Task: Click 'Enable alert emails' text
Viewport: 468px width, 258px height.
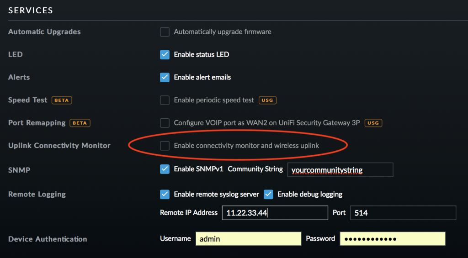Action: 202,77
